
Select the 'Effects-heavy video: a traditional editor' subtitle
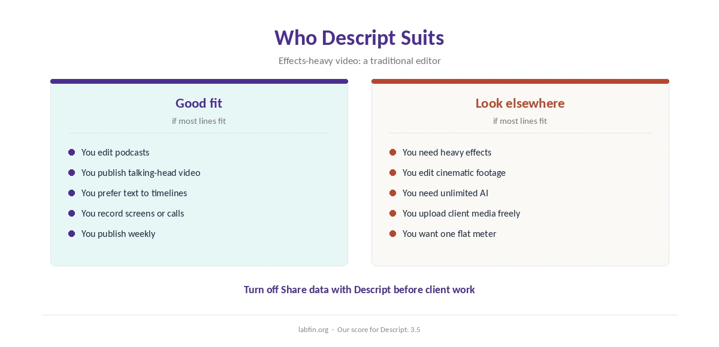[x=359, y=60]
